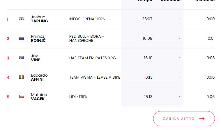This screenshot has height=130, width=221.
Task: Open Mathias Vacek rider name
Action: [39, 97]
